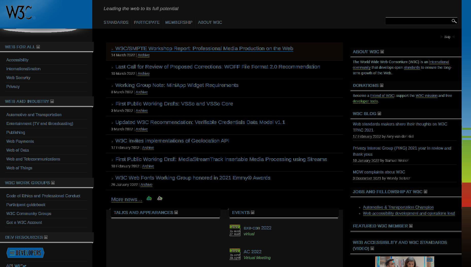Screen dimensions: 471x267
Task: Open Code of Ethics and Professional Conduct
Action: coord(43,196)
